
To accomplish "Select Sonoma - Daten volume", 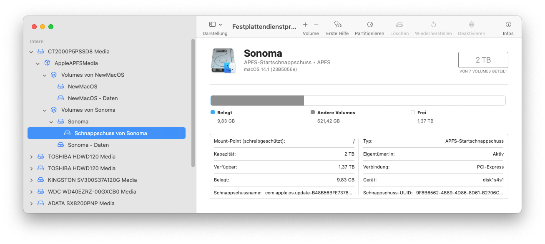I will tap(88, 145).
